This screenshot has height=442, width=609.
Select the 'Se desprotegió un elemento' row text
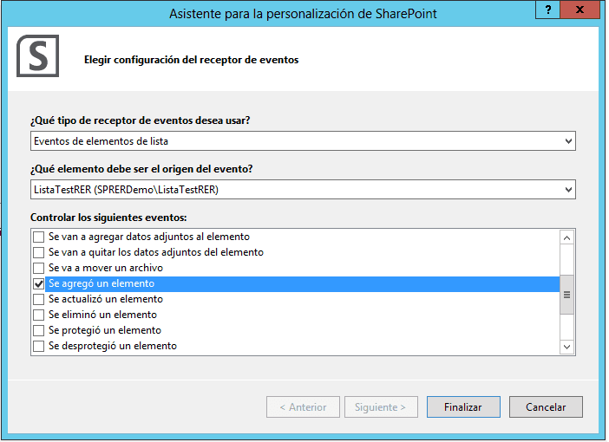click(113, 346)
